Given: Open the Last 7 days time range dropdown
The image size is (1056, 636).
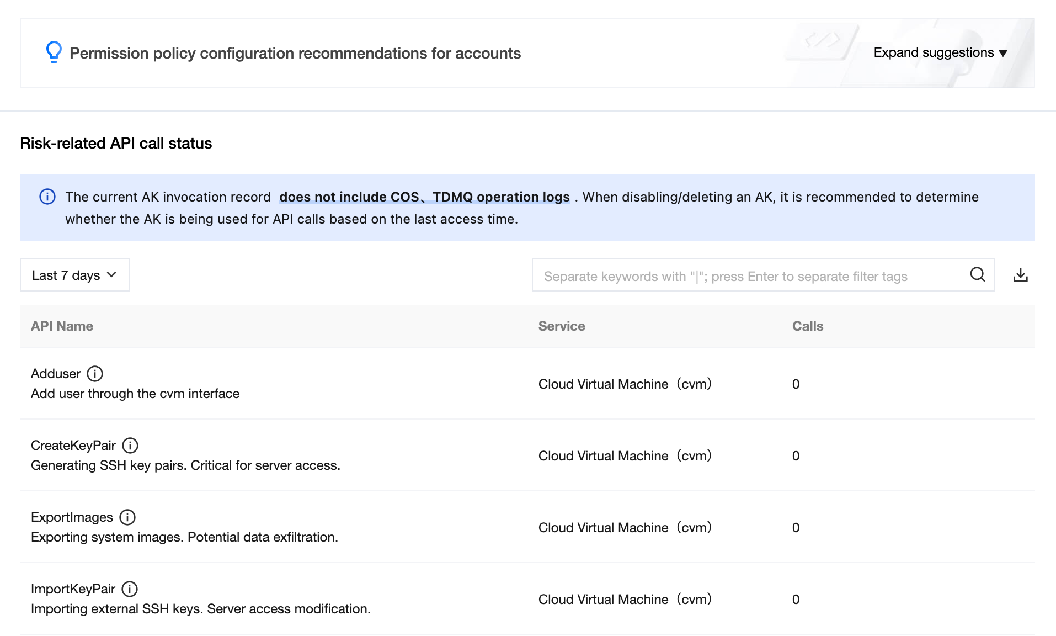Looking at the screenshot, I should (75, 275).
